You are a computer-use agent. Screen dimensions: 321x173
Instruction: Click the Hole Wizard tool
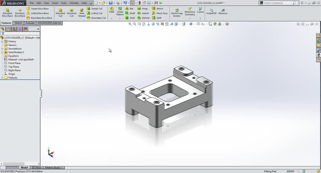tap(82, 13)
